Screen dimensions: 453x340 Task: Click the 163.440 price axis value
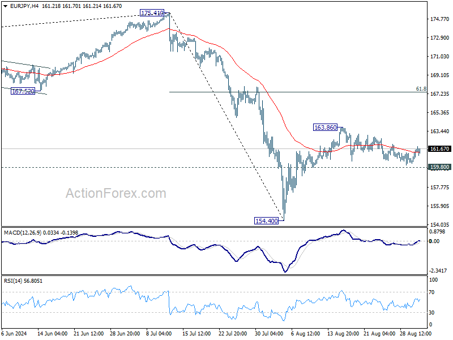[439, 131]
